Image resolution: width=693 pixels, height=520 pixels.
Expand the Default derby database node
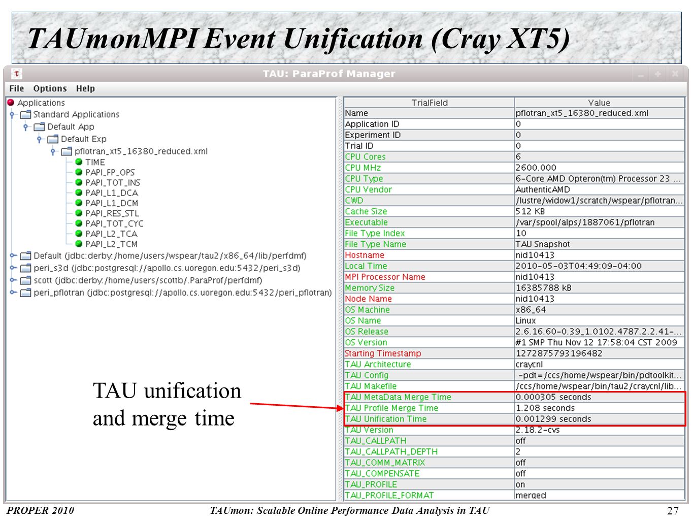coord(13,255)
